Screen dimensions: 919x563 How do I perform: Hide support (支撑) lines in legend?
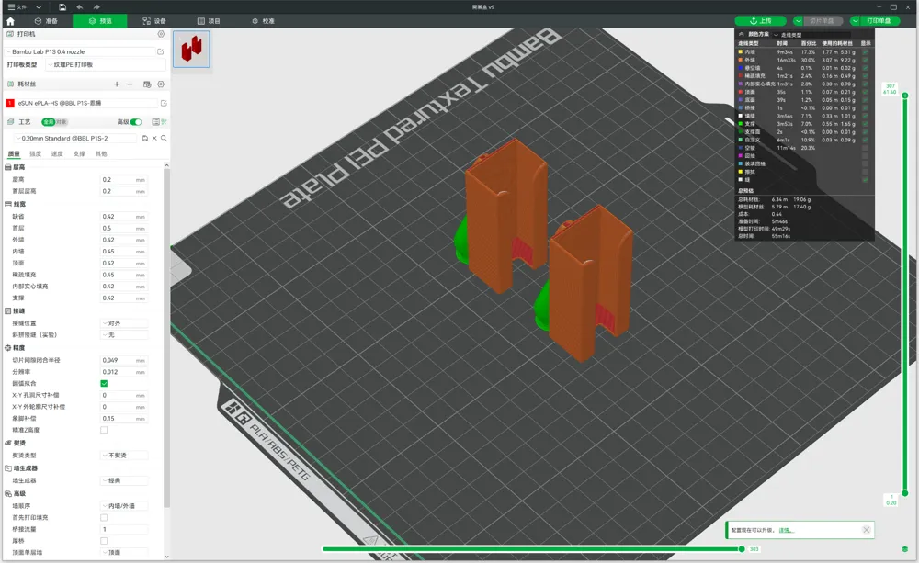click(x=865, y=124)
